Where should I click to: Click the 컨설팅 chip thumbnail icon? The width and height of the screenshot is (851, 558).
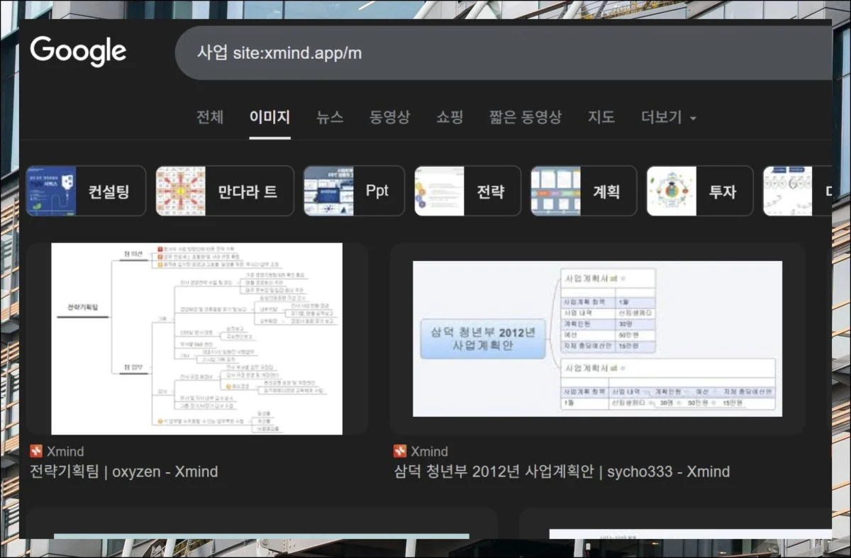coord(51,191)
